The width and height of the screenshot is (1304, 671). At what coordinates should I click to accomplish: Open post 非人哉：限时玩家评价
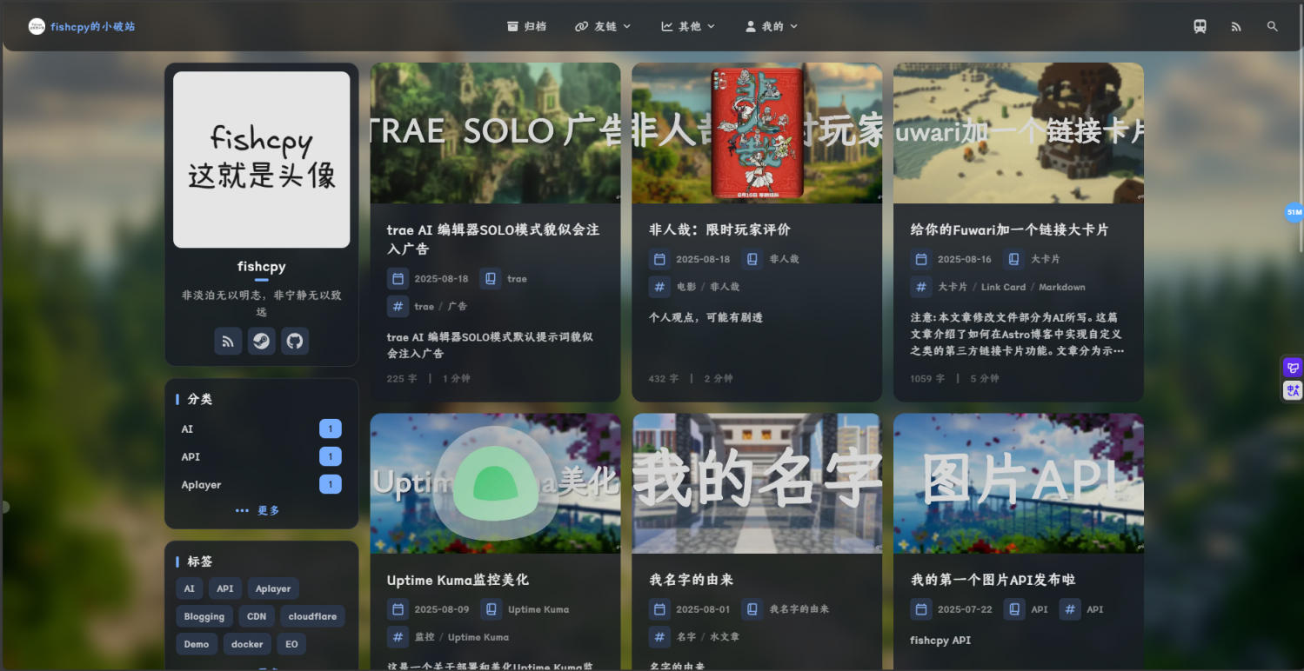[x=719, y=229]
